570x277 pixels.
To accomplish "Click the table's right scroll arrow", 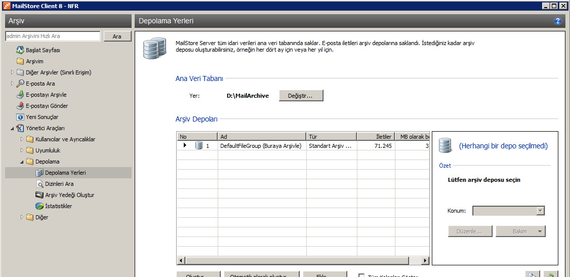I will click(425, 260).
